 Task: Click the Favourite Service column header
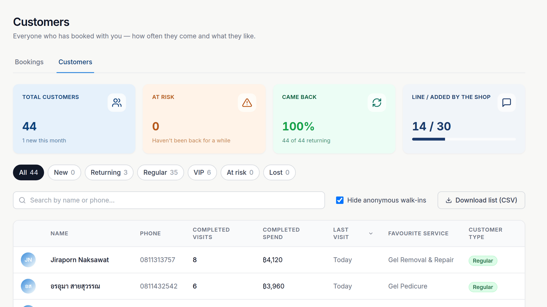tap(418, 233)
